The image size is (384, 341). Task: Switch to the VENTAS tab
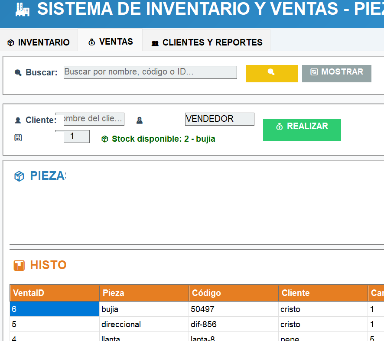pyautogui.click(x=111, y=42)
